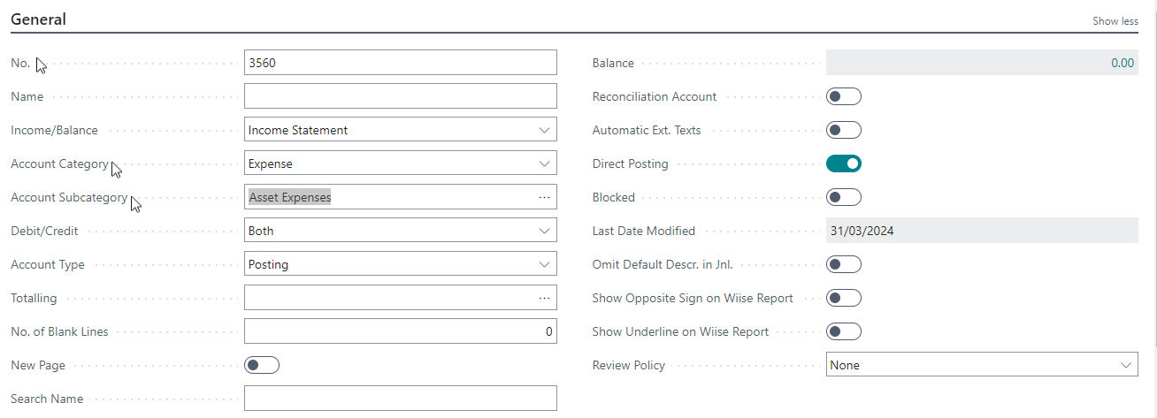Image resolution: width=1157 pixels, height=418 pixels.
Task: Turn on the Blocked switch
Action: coord(843,197)
